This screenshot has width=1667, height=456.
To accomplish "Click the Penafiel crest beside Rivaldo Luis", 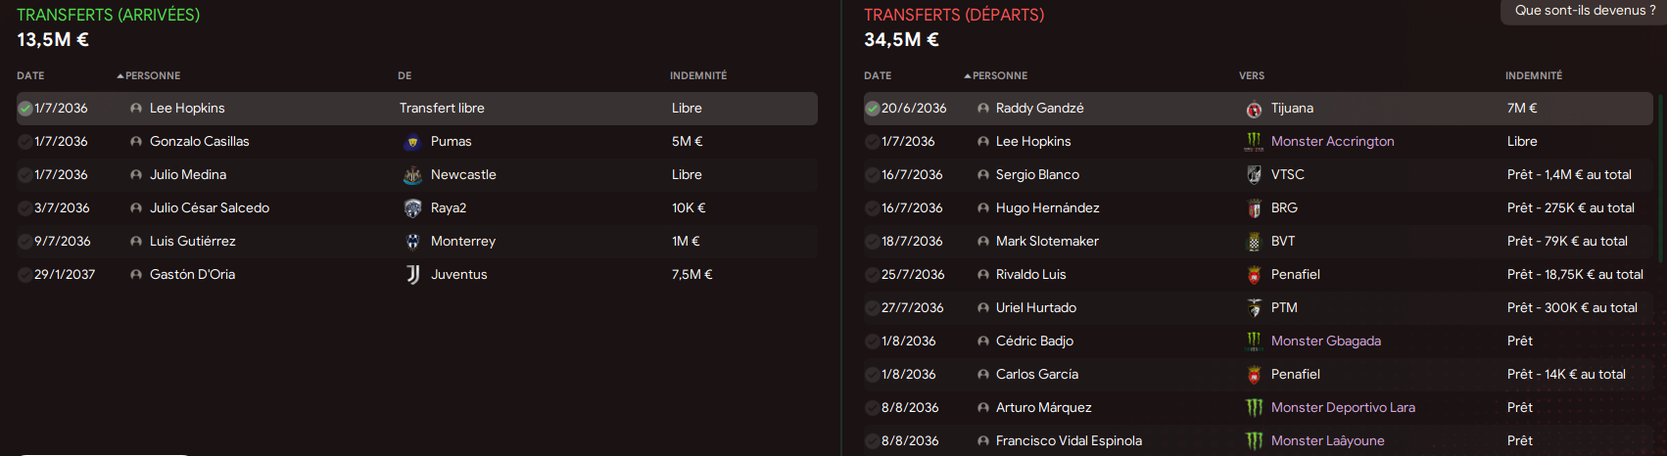I will (x=1254, y=275).
